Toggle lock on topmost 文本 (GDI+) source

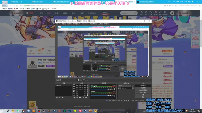click(87, 85)
